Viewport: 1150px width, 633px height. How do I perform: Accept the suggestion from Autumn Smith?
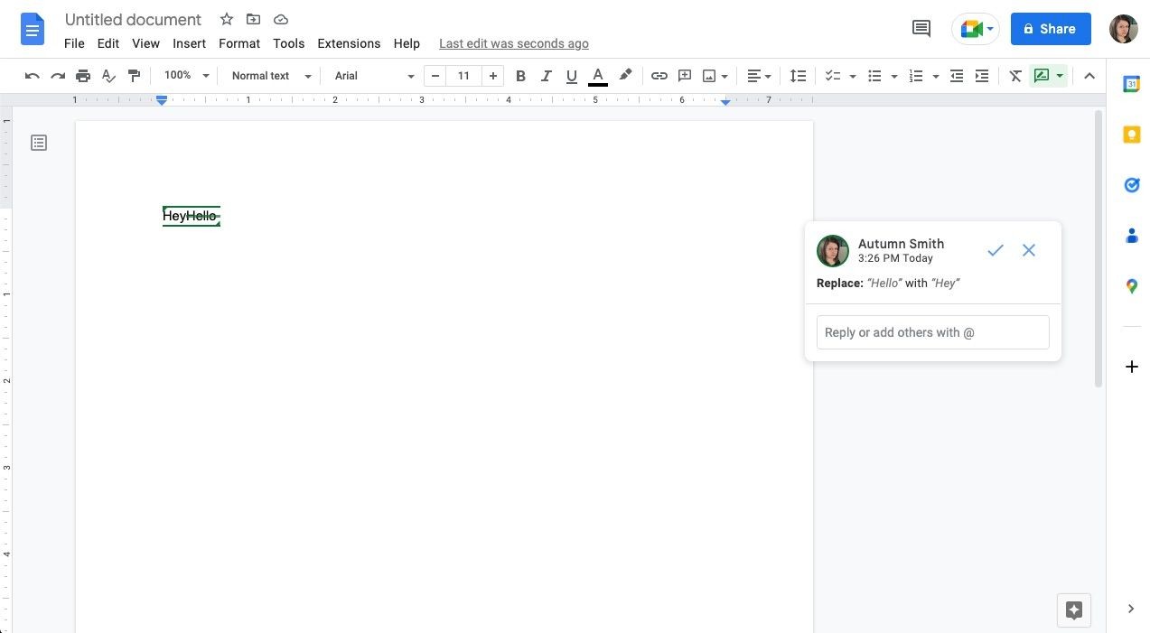pos(996,250)
